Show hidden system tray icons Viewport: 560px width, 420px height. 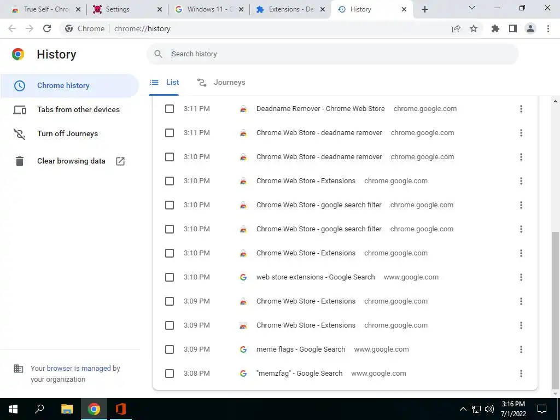[463, 409]
